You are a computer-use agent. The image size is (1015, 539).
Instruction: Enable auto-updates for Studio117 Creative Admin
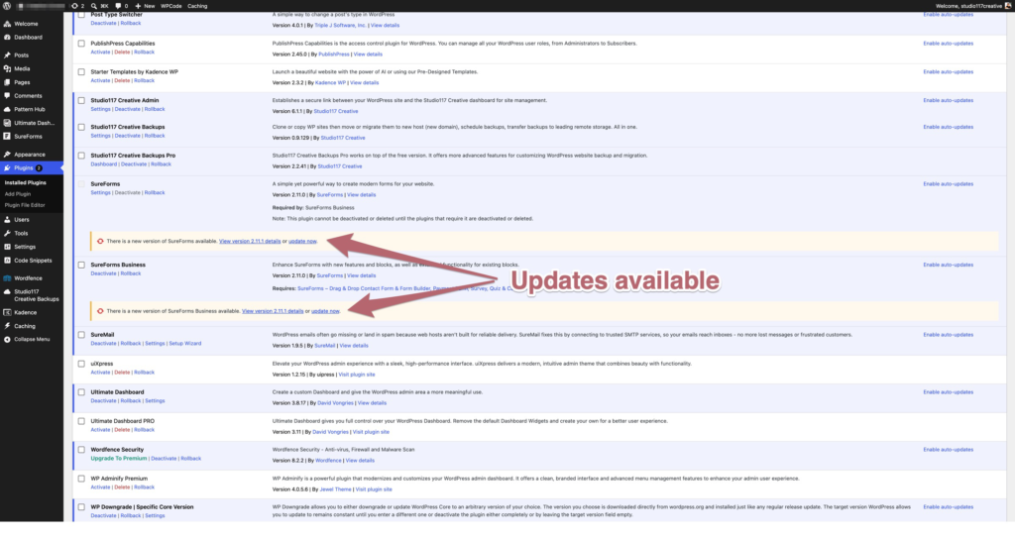[x=948, y=100]
